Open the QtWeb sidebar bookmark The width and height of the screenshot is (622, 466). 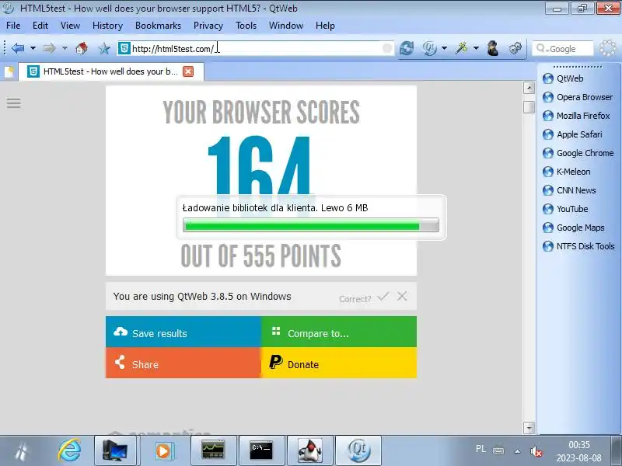click(563, 78)
